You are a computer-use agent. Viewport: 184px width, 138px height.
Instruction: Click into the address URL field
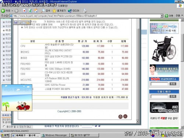(86, 16)
